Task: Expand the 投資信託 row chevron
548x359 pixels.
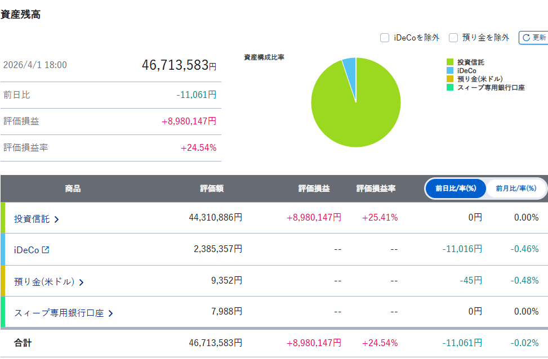Action: coord(56,219)
